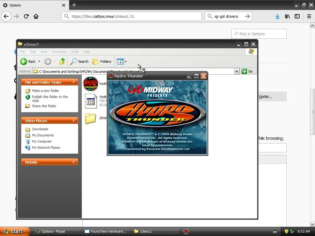
Task: Switch to Options - Mypal taskbar item
Action: click(57, 231)
